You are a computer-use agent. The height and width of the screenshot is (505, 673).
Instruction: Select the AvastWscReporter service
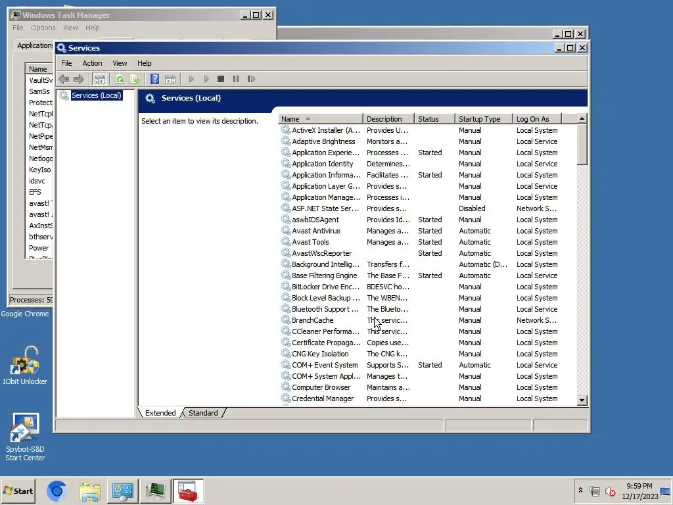coord(427,253)
